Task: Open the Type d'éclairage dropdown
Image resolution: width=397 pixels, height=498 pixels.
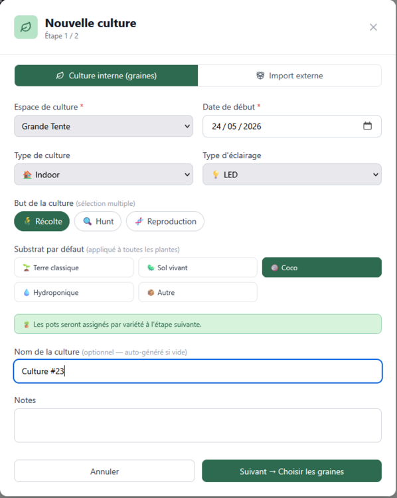Action: 292,175
